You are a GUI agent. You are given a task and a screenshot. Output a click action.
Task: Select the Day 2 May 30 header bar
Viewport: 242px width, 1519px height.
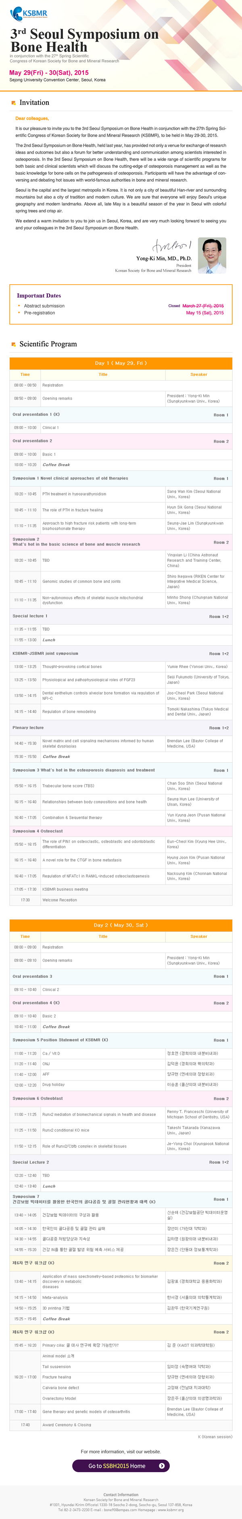click(x=121, y=925)
